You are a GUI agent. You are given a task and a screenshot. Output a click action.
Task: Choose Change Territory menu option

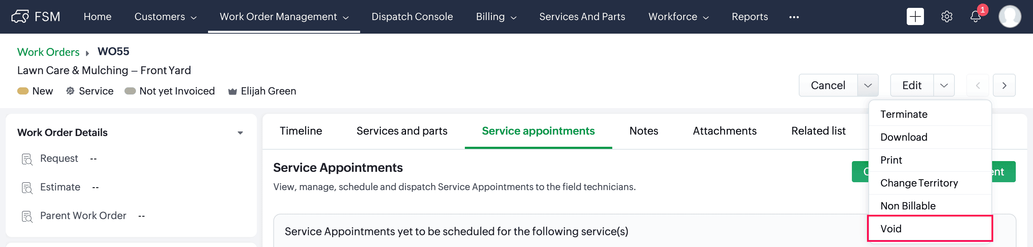coord(919,183)
